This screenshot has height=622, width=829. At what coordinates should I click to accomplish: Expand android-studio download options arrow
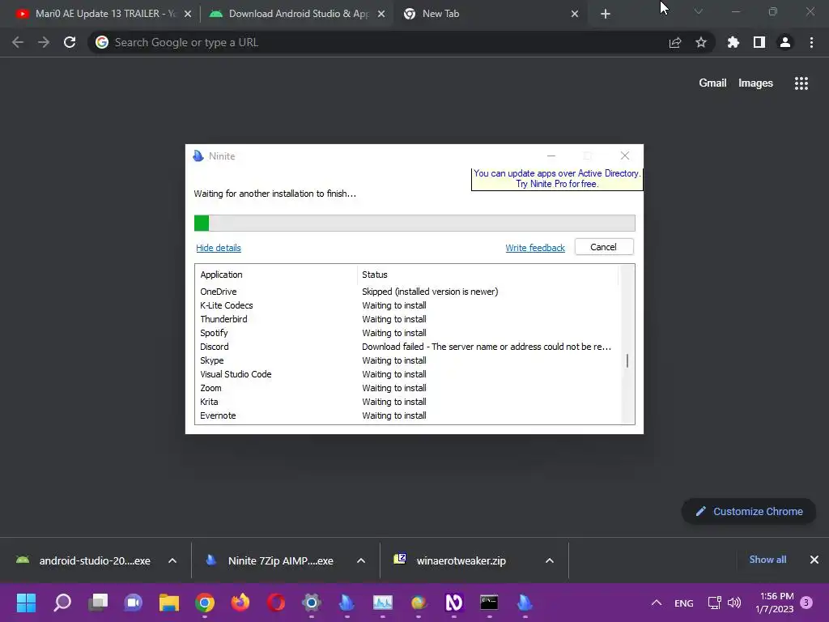(x=172, y=560)
